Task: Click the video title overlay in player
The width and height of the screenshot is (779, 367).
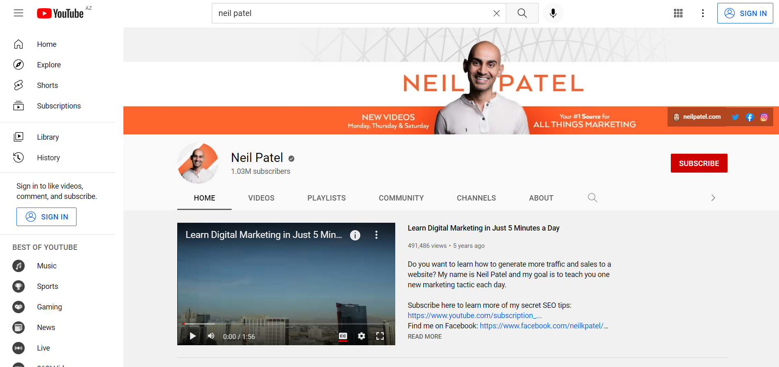Action: [x=264, y=235]
